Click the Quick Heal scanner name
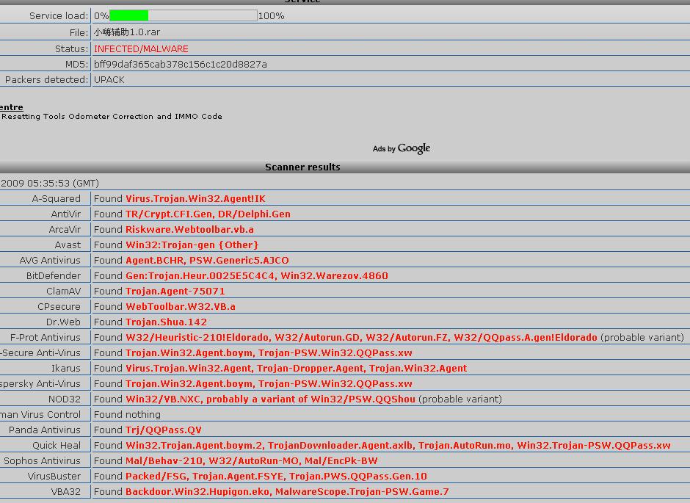Image resolution: width=690 pixels, height=503 pixels. coord(57,445)
